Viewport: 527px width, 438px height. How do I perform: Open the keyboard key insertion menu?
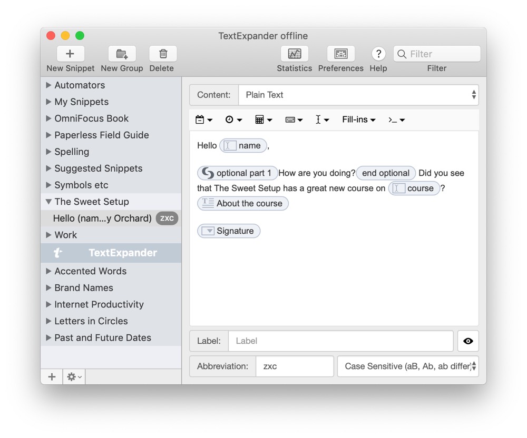[x=294, y=120]
